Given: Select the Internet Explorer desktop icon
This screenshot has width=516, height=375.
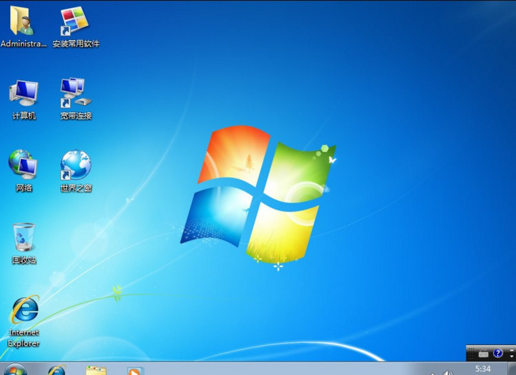Looking at the screenshot, I should click(x=24, y=321).
